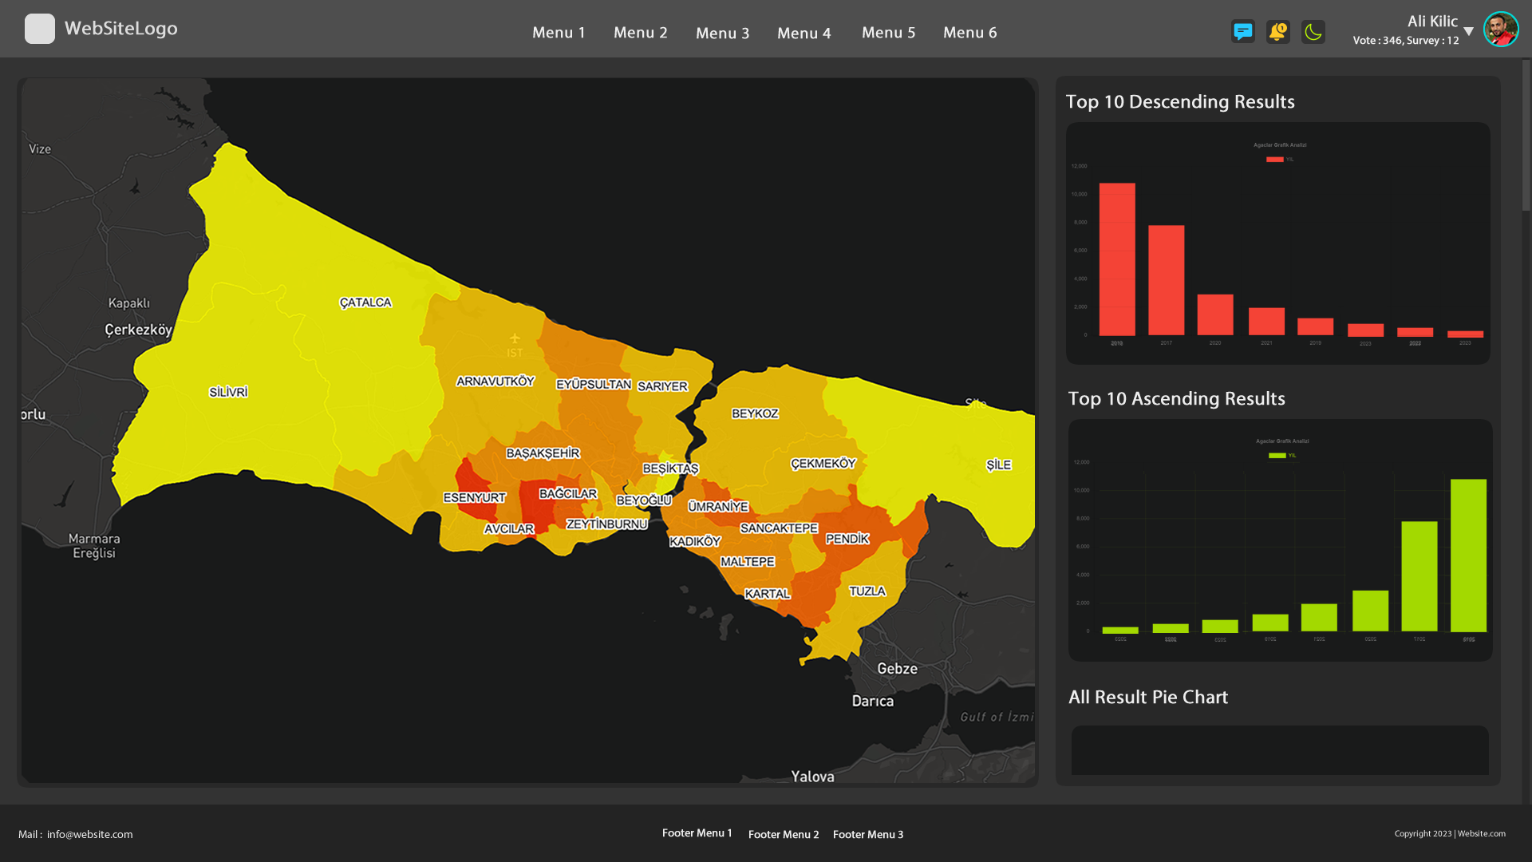
Task: Click Top 10 Ascending Results heading
Action: point(1177,399)
